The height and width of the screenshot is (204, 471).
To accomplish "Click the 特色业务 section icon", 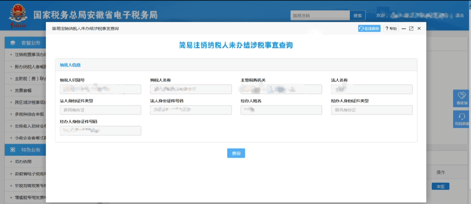I will pos(13,150).
